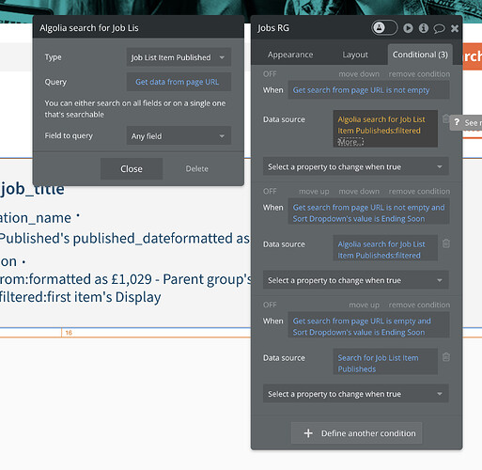This screenshot has width=482, height=470.
Task: Edit 'Get search from page URL is not empty' expression
Action: 368,90
